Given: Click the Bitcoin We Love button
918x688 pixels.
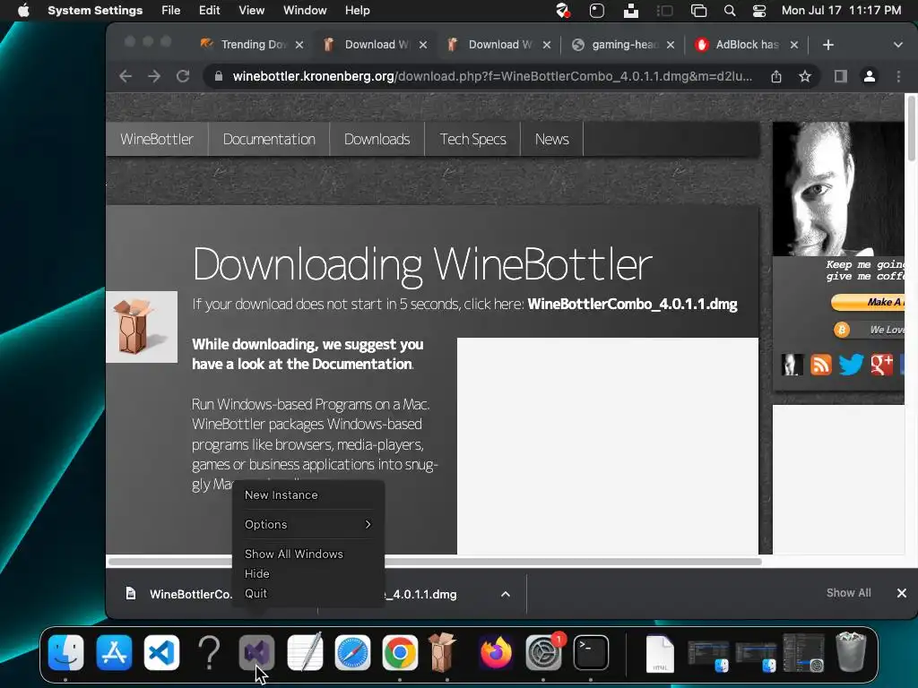Looking at the screenshot, I should (x=869, y=330).
